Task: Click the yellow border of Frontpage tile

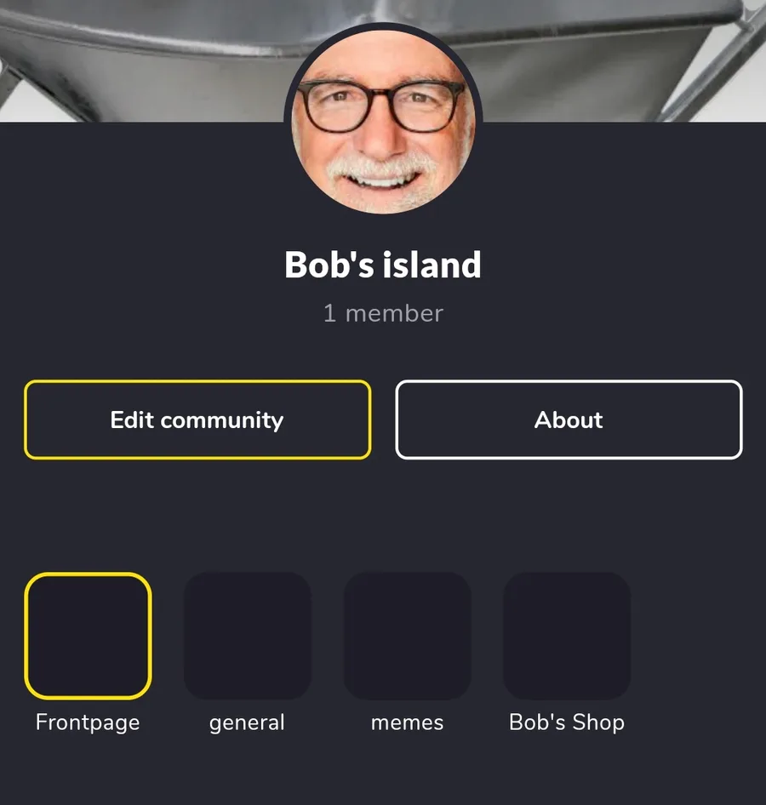Action: (x=26, y=636)
